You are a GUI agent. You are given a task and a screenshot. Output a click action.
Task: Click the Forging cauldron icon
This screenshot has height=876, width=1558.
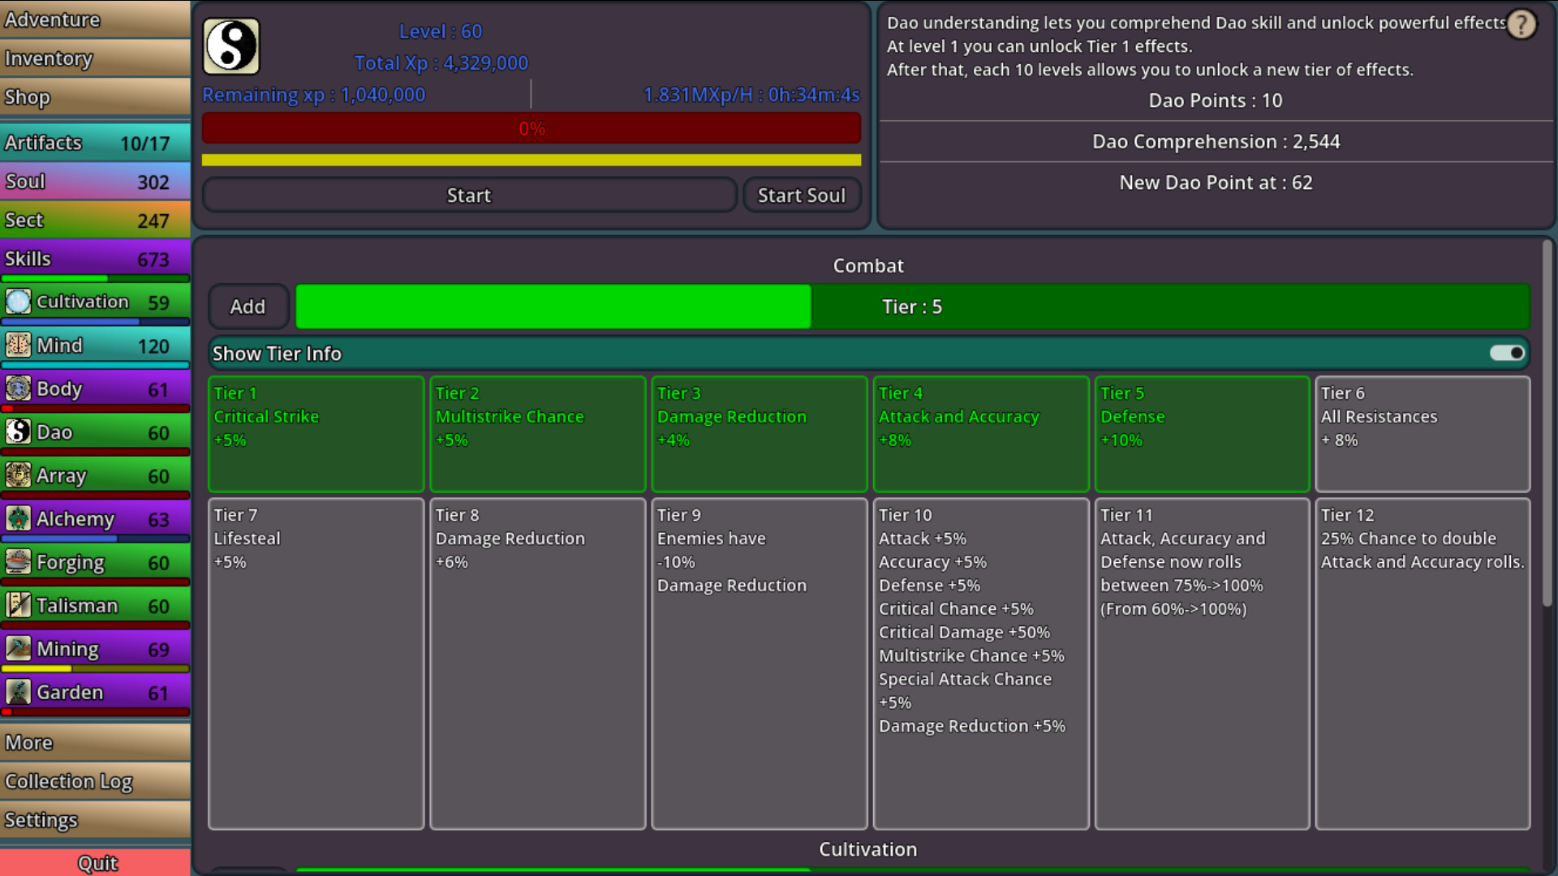[x=19, y=561]
